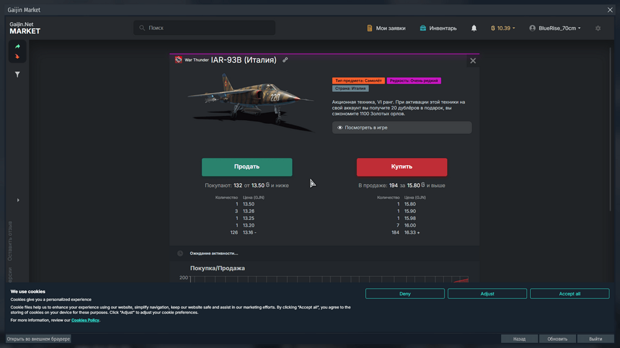Viewport: 620px width, 348px height.
Task: Close the IAR-93B item panel
Action: tap(473, 61)
